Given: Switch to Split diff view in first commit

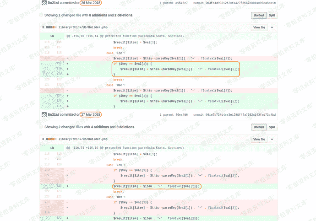Looking at the screenshot, I should (x=272, y=15).
